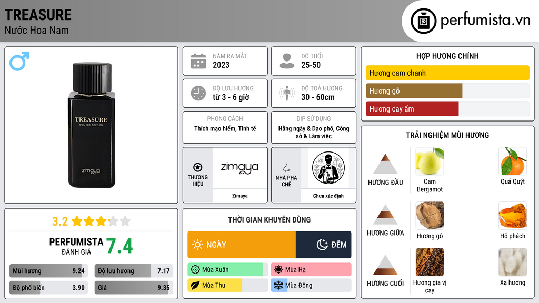Click the Hương gia vị cay spices image
Image resolution: width=539 pixels, height=303 pixels.
click(430, 262)
